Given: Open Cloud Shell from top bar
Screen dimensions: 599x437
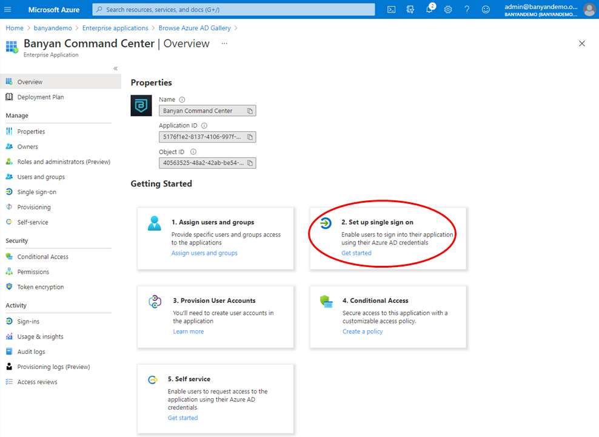Looking at the screenshot, I should point(392,10).
